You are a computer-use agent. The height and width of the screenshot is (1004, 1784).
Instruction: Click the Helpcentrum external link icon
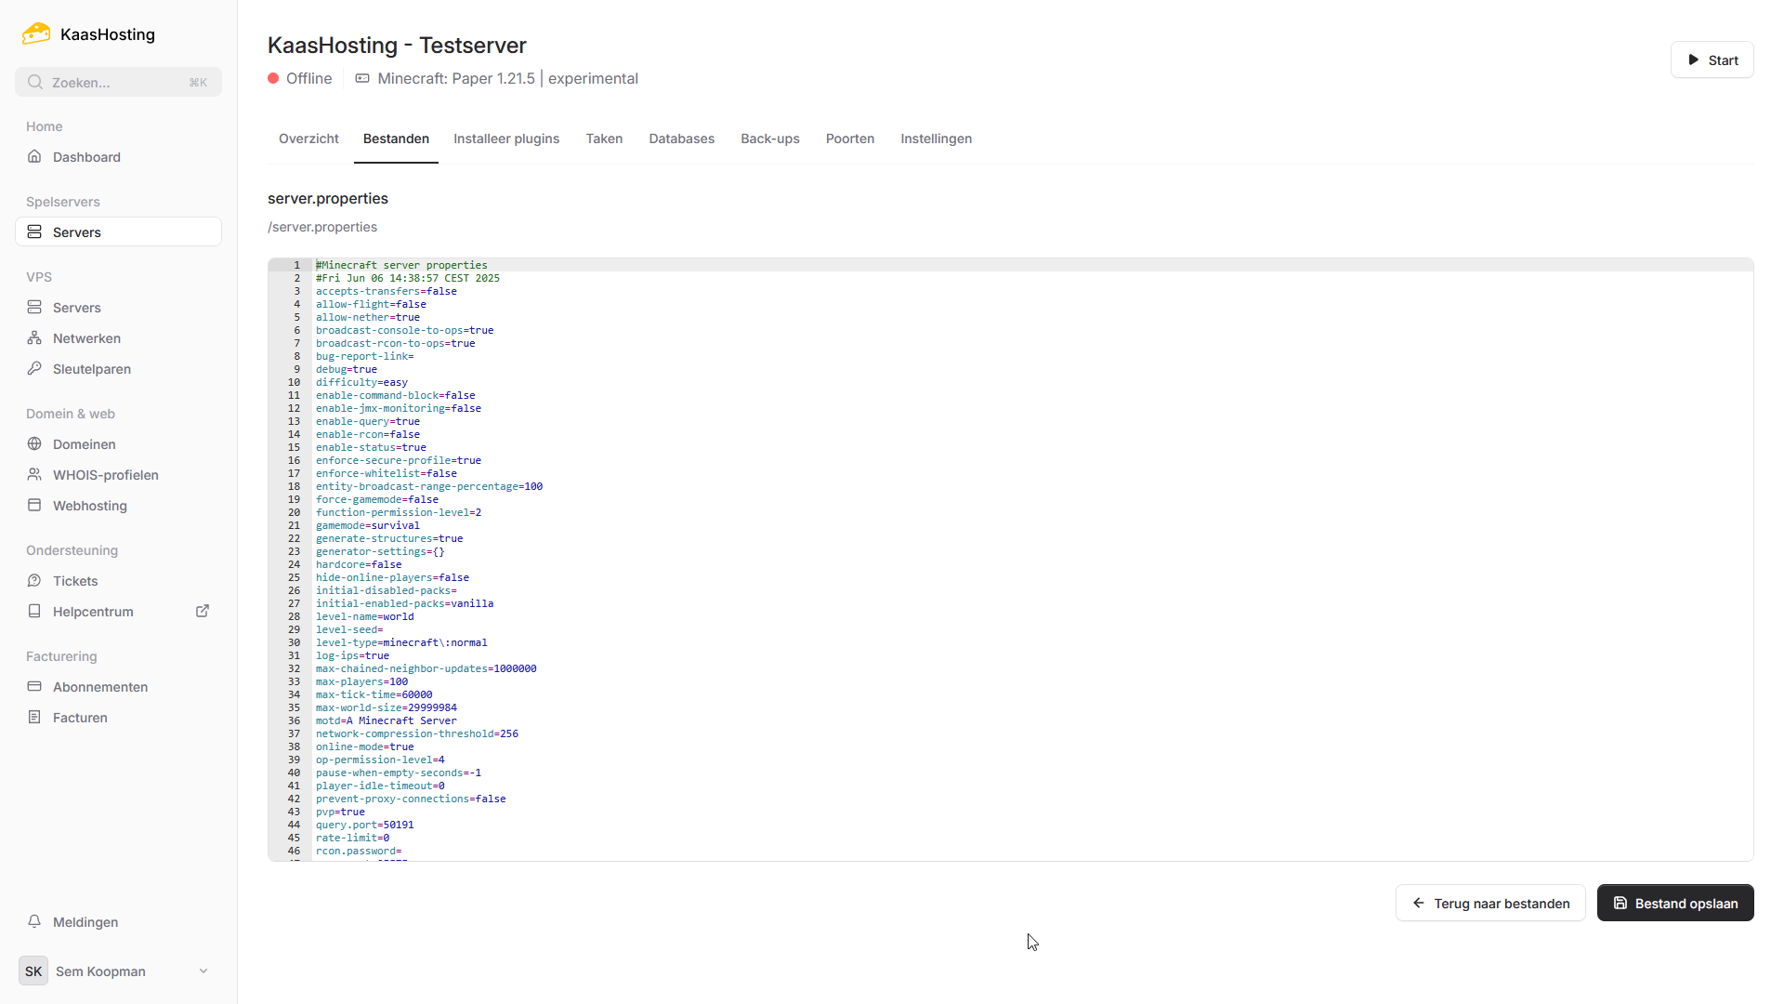(x=203, y=611)
